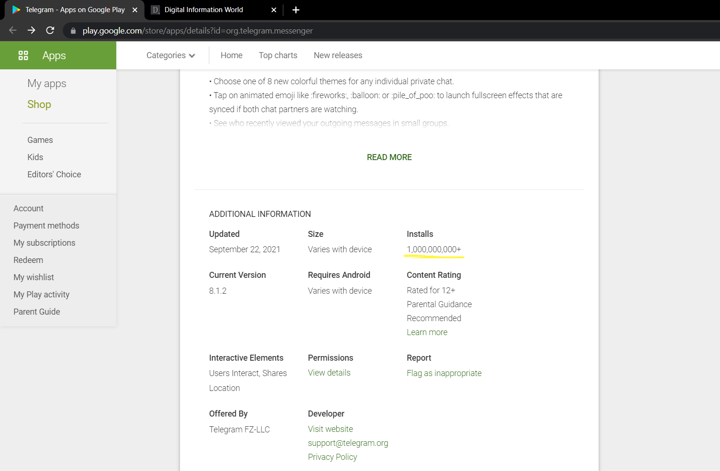This screenshot has height=471, width=720.
Task: Click the green Apps header label
Action: 54,55
